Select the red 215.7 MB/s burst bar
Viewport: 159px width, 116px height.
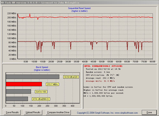(x=24, y=84)
